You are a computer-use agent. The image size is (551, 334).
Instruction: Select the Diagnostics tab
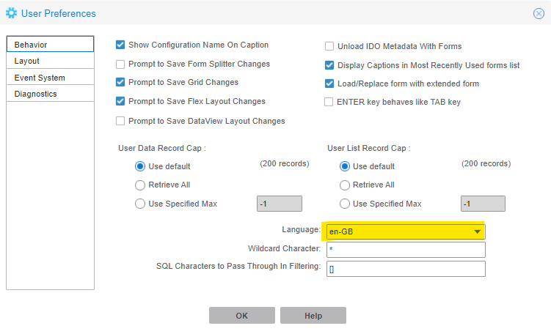tap(50, 94)
